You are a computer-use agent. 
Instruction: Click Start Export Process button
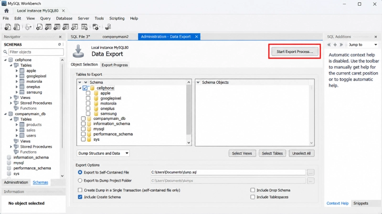pos(295,51)
